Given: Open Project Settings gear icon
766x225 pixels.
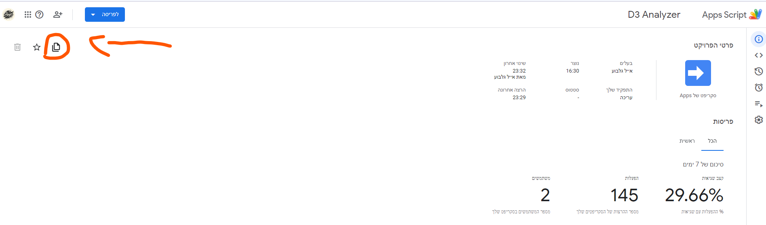Looking at the screenshot, I should 759,120.
